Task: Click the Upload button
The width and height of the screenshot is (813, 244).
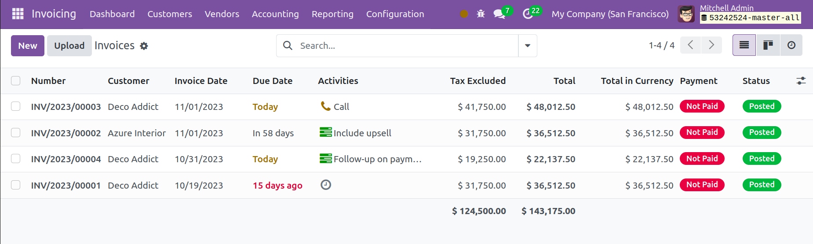Action: pos(69,46)
